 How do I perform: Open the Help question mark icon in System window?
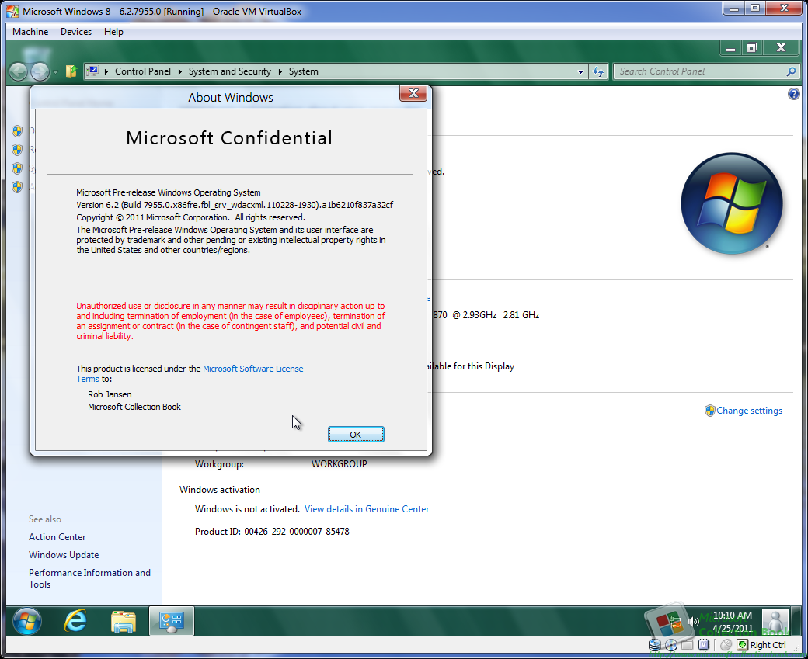coord(793,93)
